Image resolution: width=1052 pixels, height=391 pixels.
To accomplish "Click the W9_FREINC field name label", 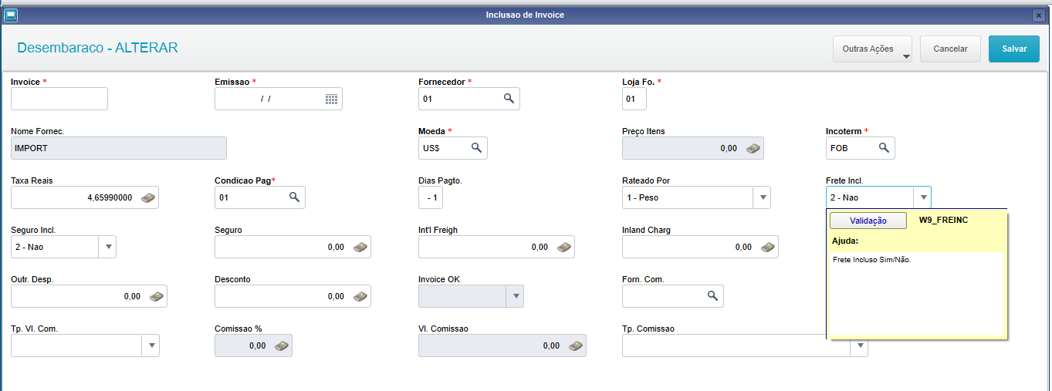I will pyautogui.click(x=943, y=220).
